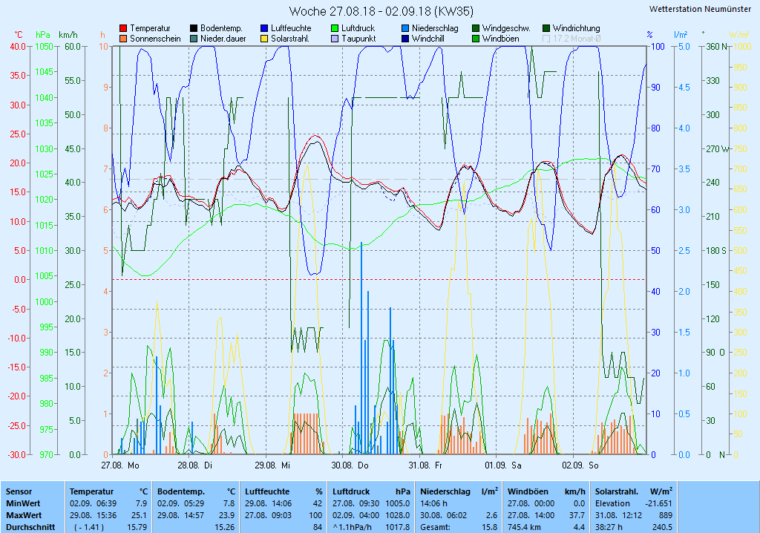760x533 pixels.
Task: Click the Solarstrahl. column header in table
Action: [x=617, y=491]
